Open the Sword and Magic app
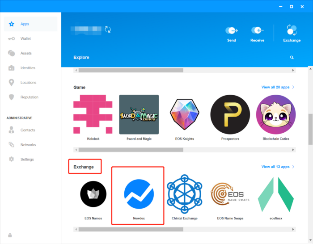313x244 pixels. point(139,114)
